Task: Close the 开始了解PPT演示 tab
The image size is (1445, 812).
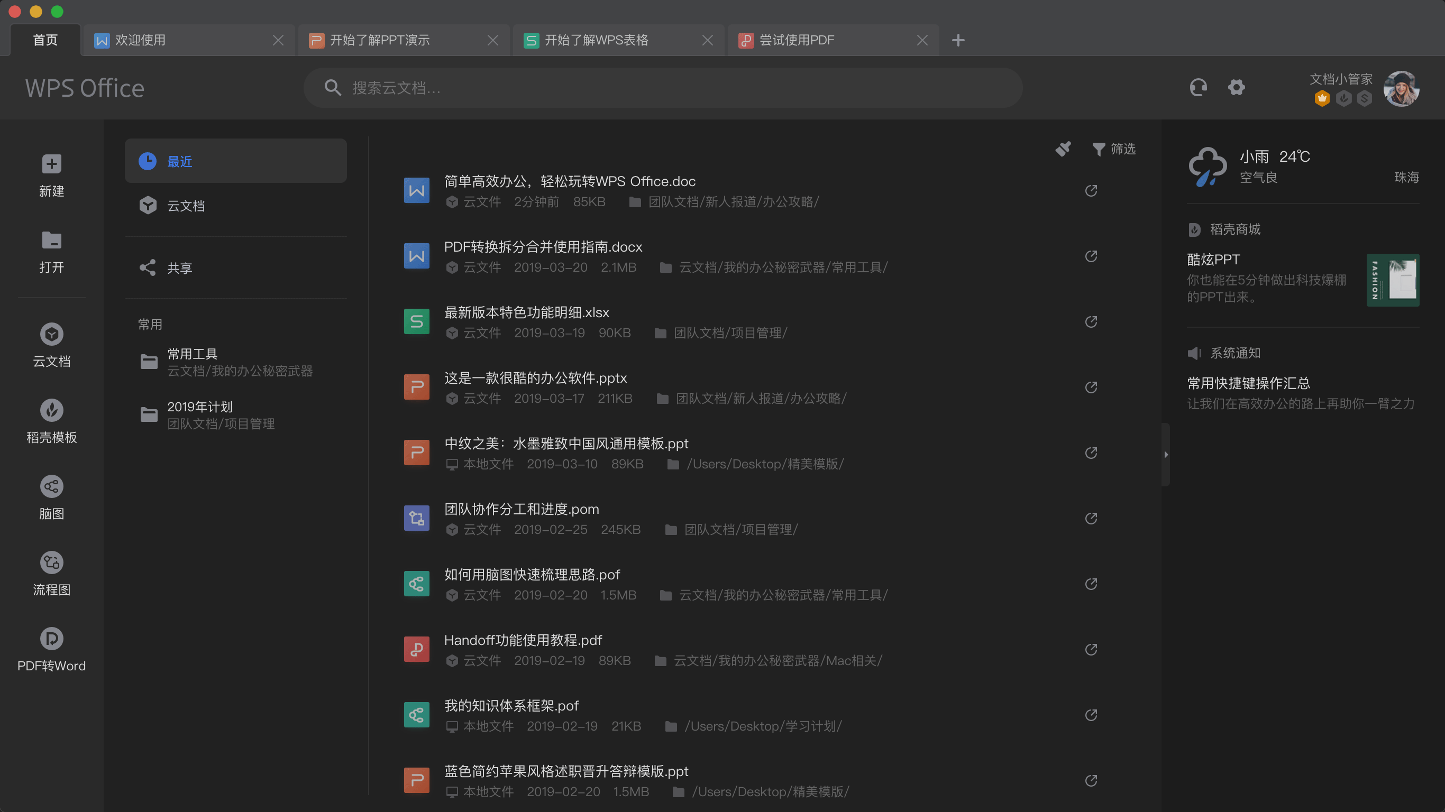Action: [x=493, y=40]
